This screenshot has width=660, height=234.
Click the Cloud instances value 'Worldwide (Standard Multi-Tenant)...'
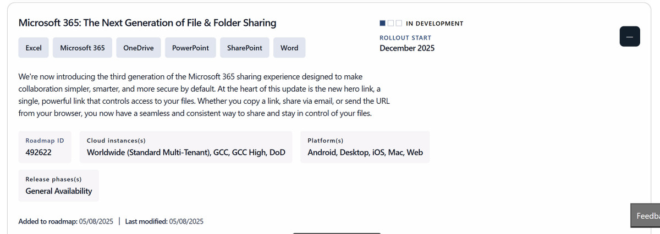point(186,153)
